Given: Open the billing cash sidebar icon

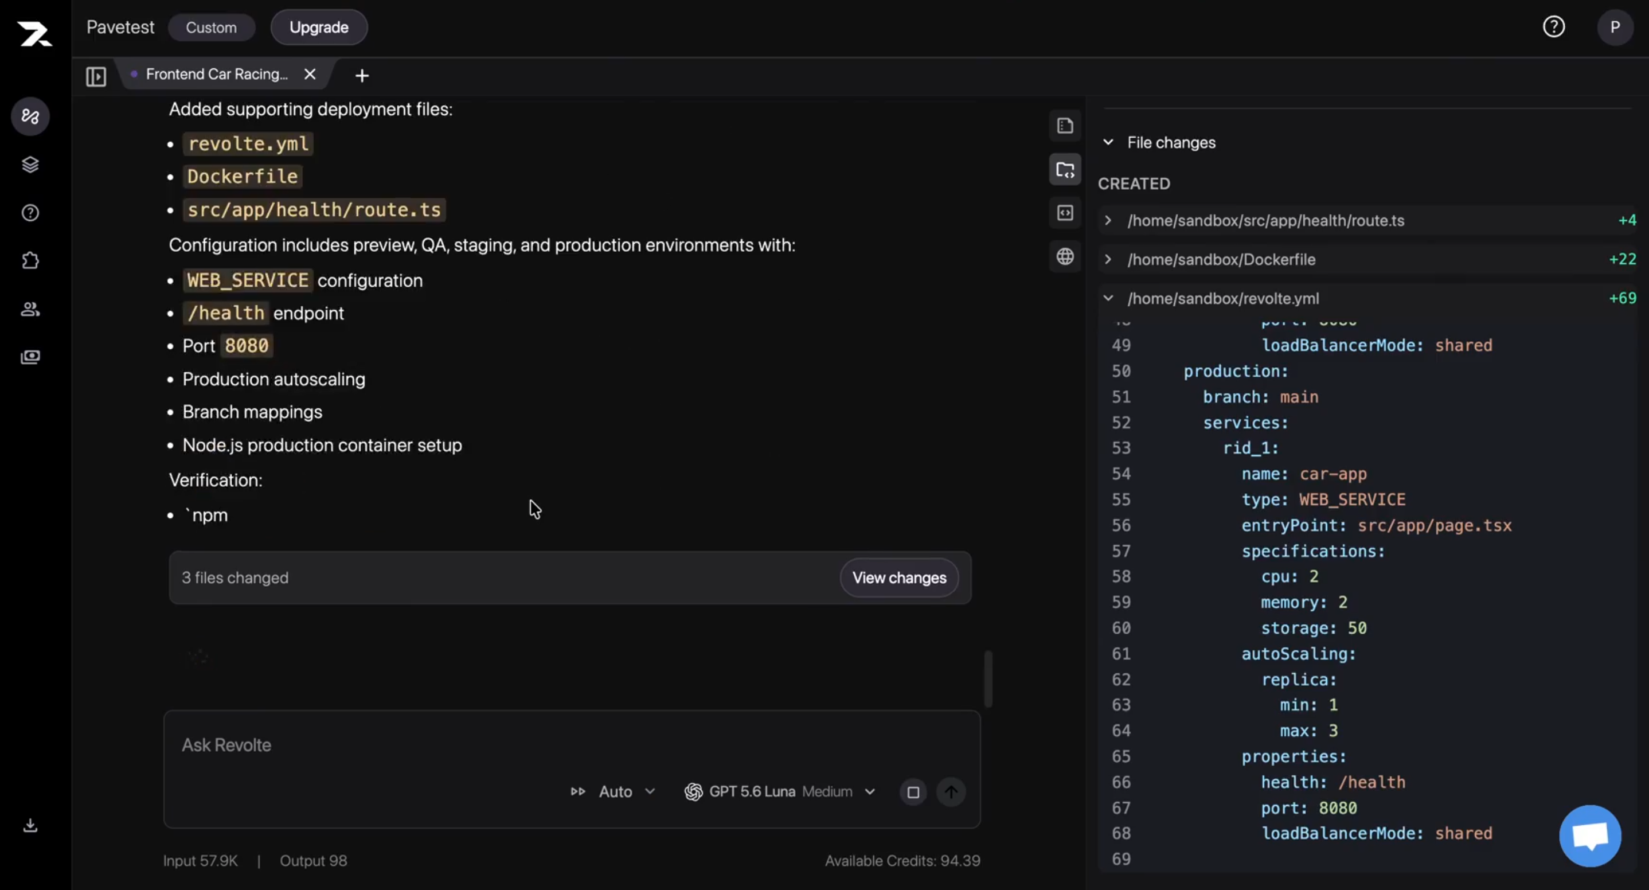Looking at the screenshot, I should 30,357.
